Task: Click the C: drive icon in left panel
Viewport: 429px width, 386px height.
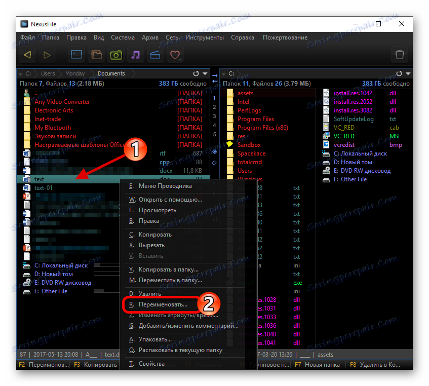Action: [x=26, y=265]
